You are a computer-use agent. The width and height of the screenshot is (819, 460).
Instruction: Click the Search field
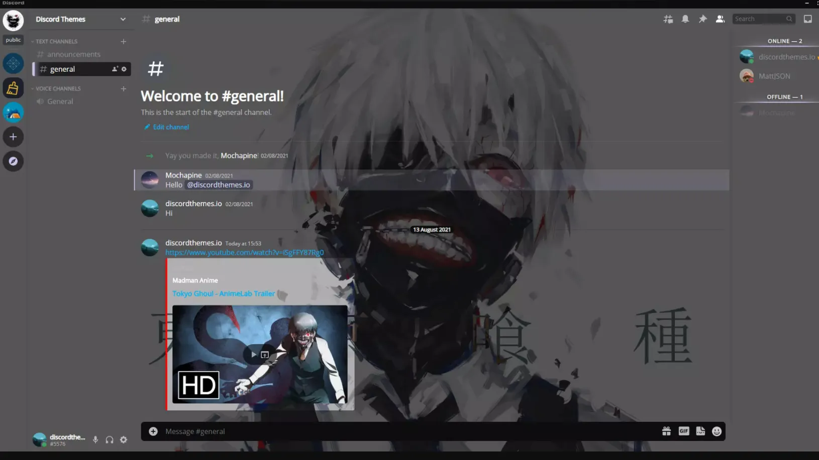tap(763, 19)
